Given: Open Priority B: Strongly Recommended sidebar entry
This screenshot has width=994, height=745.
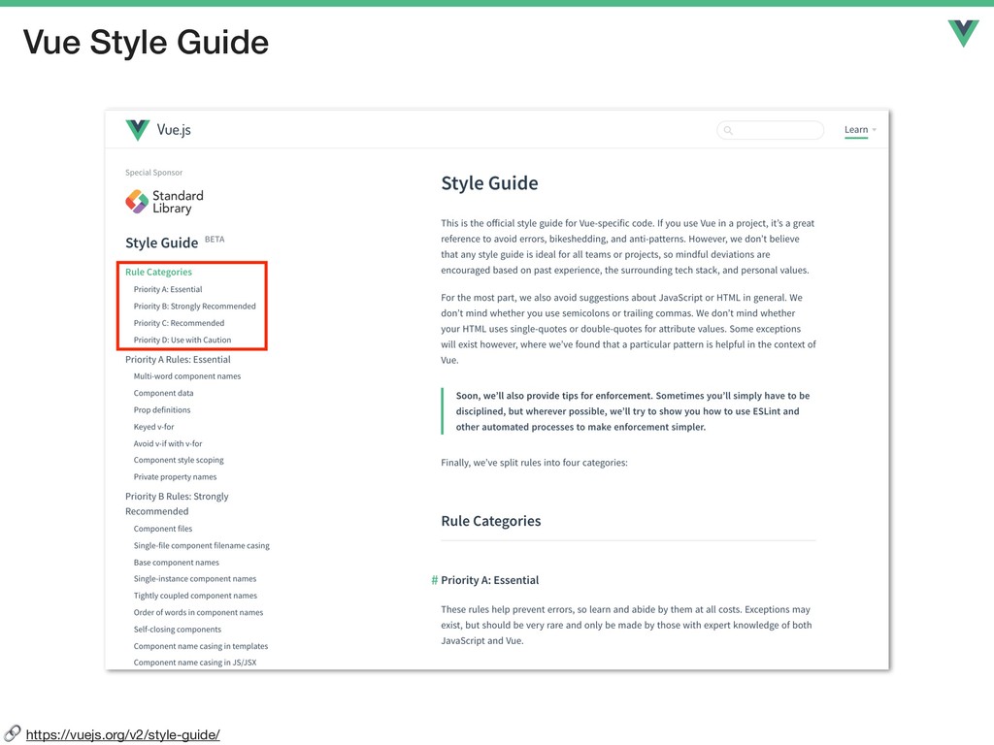Looking at the screenshot, I should 194,306.
